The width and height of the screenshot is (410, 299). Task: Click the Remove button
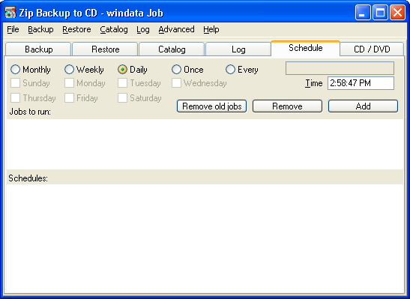tap(287, 106)
